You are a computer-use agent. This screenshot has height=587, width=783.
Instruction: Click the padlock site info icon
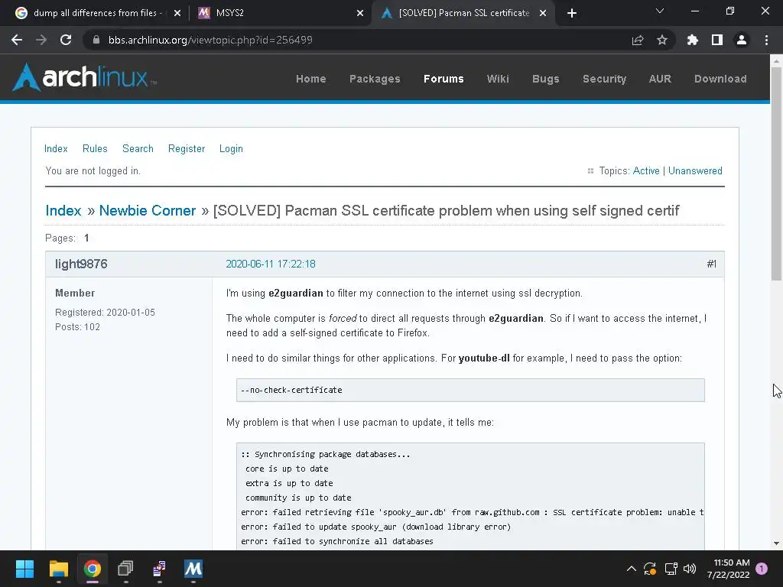coord(96,40)
